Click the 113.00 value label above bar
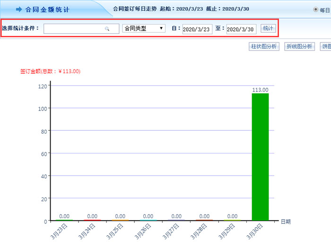The width and height of the screenshot is (331, 246). [260, 90]
